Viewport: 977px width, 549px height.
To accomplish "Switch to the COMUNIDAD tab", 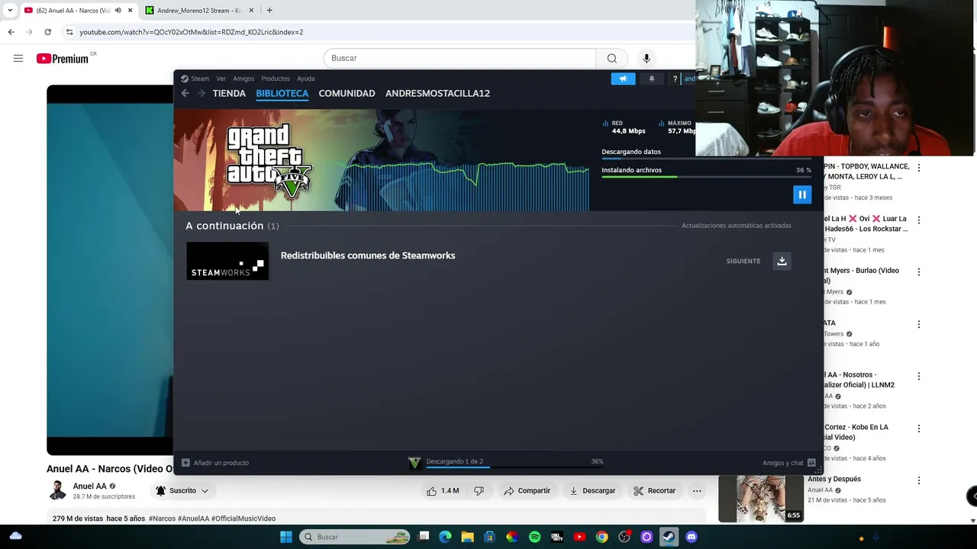I will tap(347, 93).
